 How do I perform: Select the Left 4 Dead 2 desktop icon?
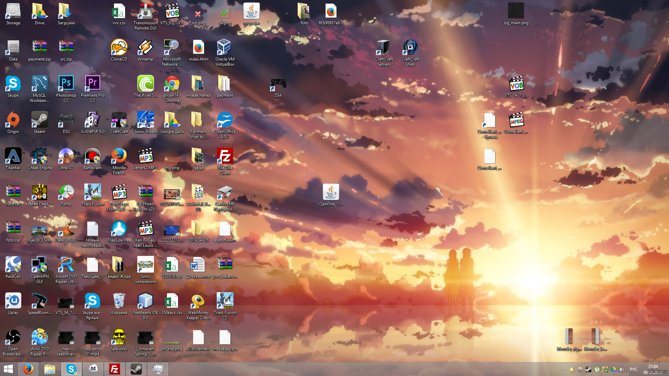pos(39,196)
